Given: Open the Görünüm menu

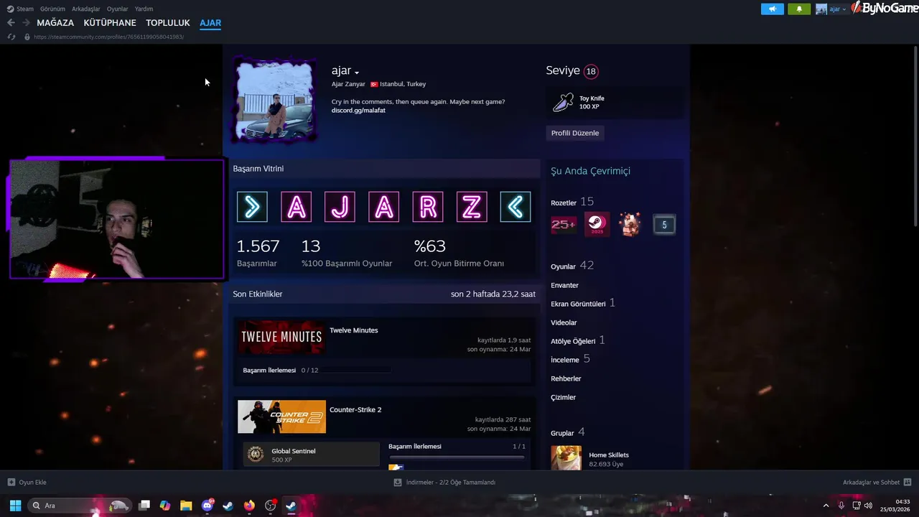Looking at the screenshot, I should [52, 9].
